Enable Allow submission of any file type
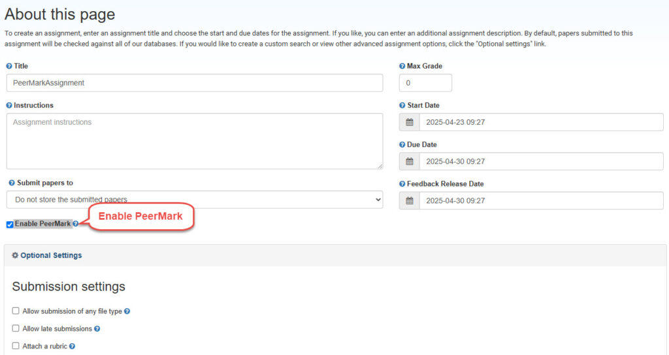The width and height of the screenshot is (669, 355). point(16,311)
